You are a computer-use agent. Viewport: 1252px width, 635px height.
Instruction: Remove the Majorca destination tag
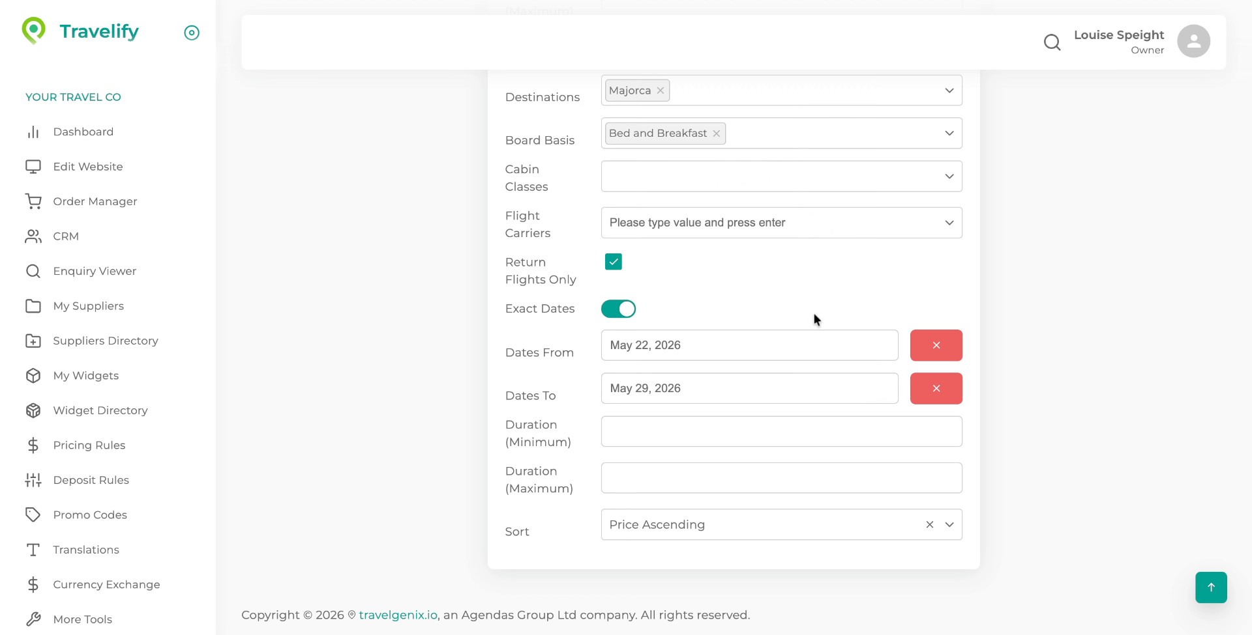[x=661, y=91]
